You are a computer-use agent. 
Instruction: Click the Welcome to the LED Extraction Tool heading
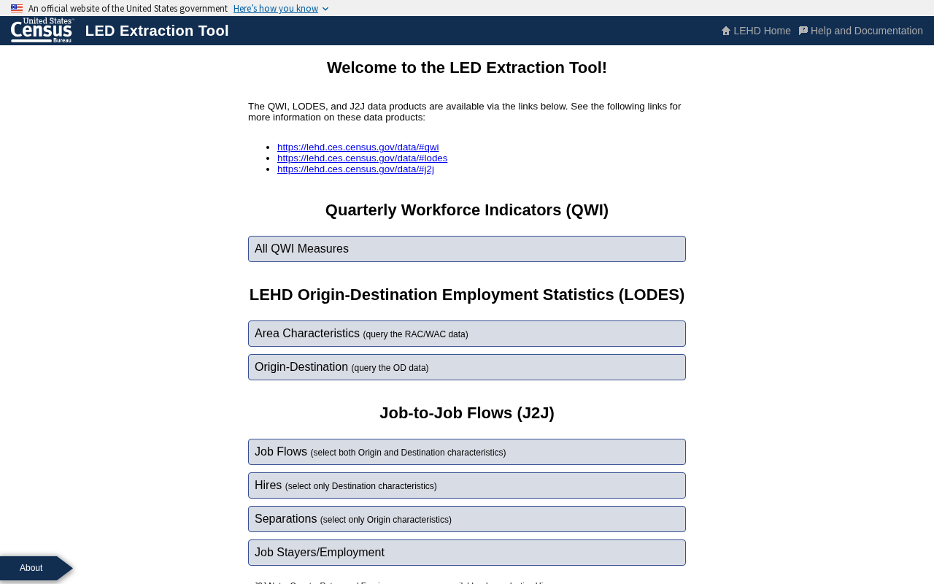tap(467, 68)
